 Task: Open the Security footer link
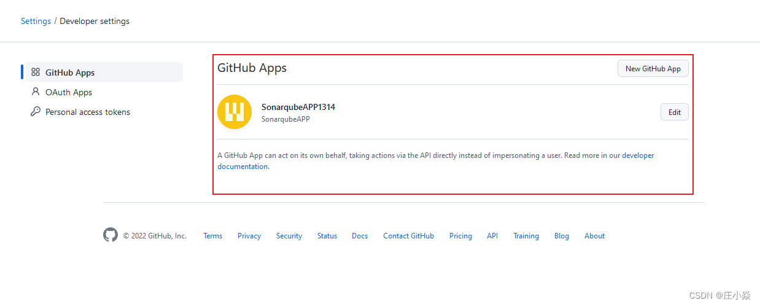289,236
